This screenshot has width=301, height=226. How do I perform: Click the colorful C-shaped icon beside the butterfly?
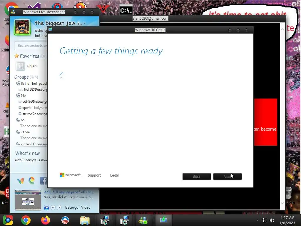pyautogui.click(x=32, y=180)
